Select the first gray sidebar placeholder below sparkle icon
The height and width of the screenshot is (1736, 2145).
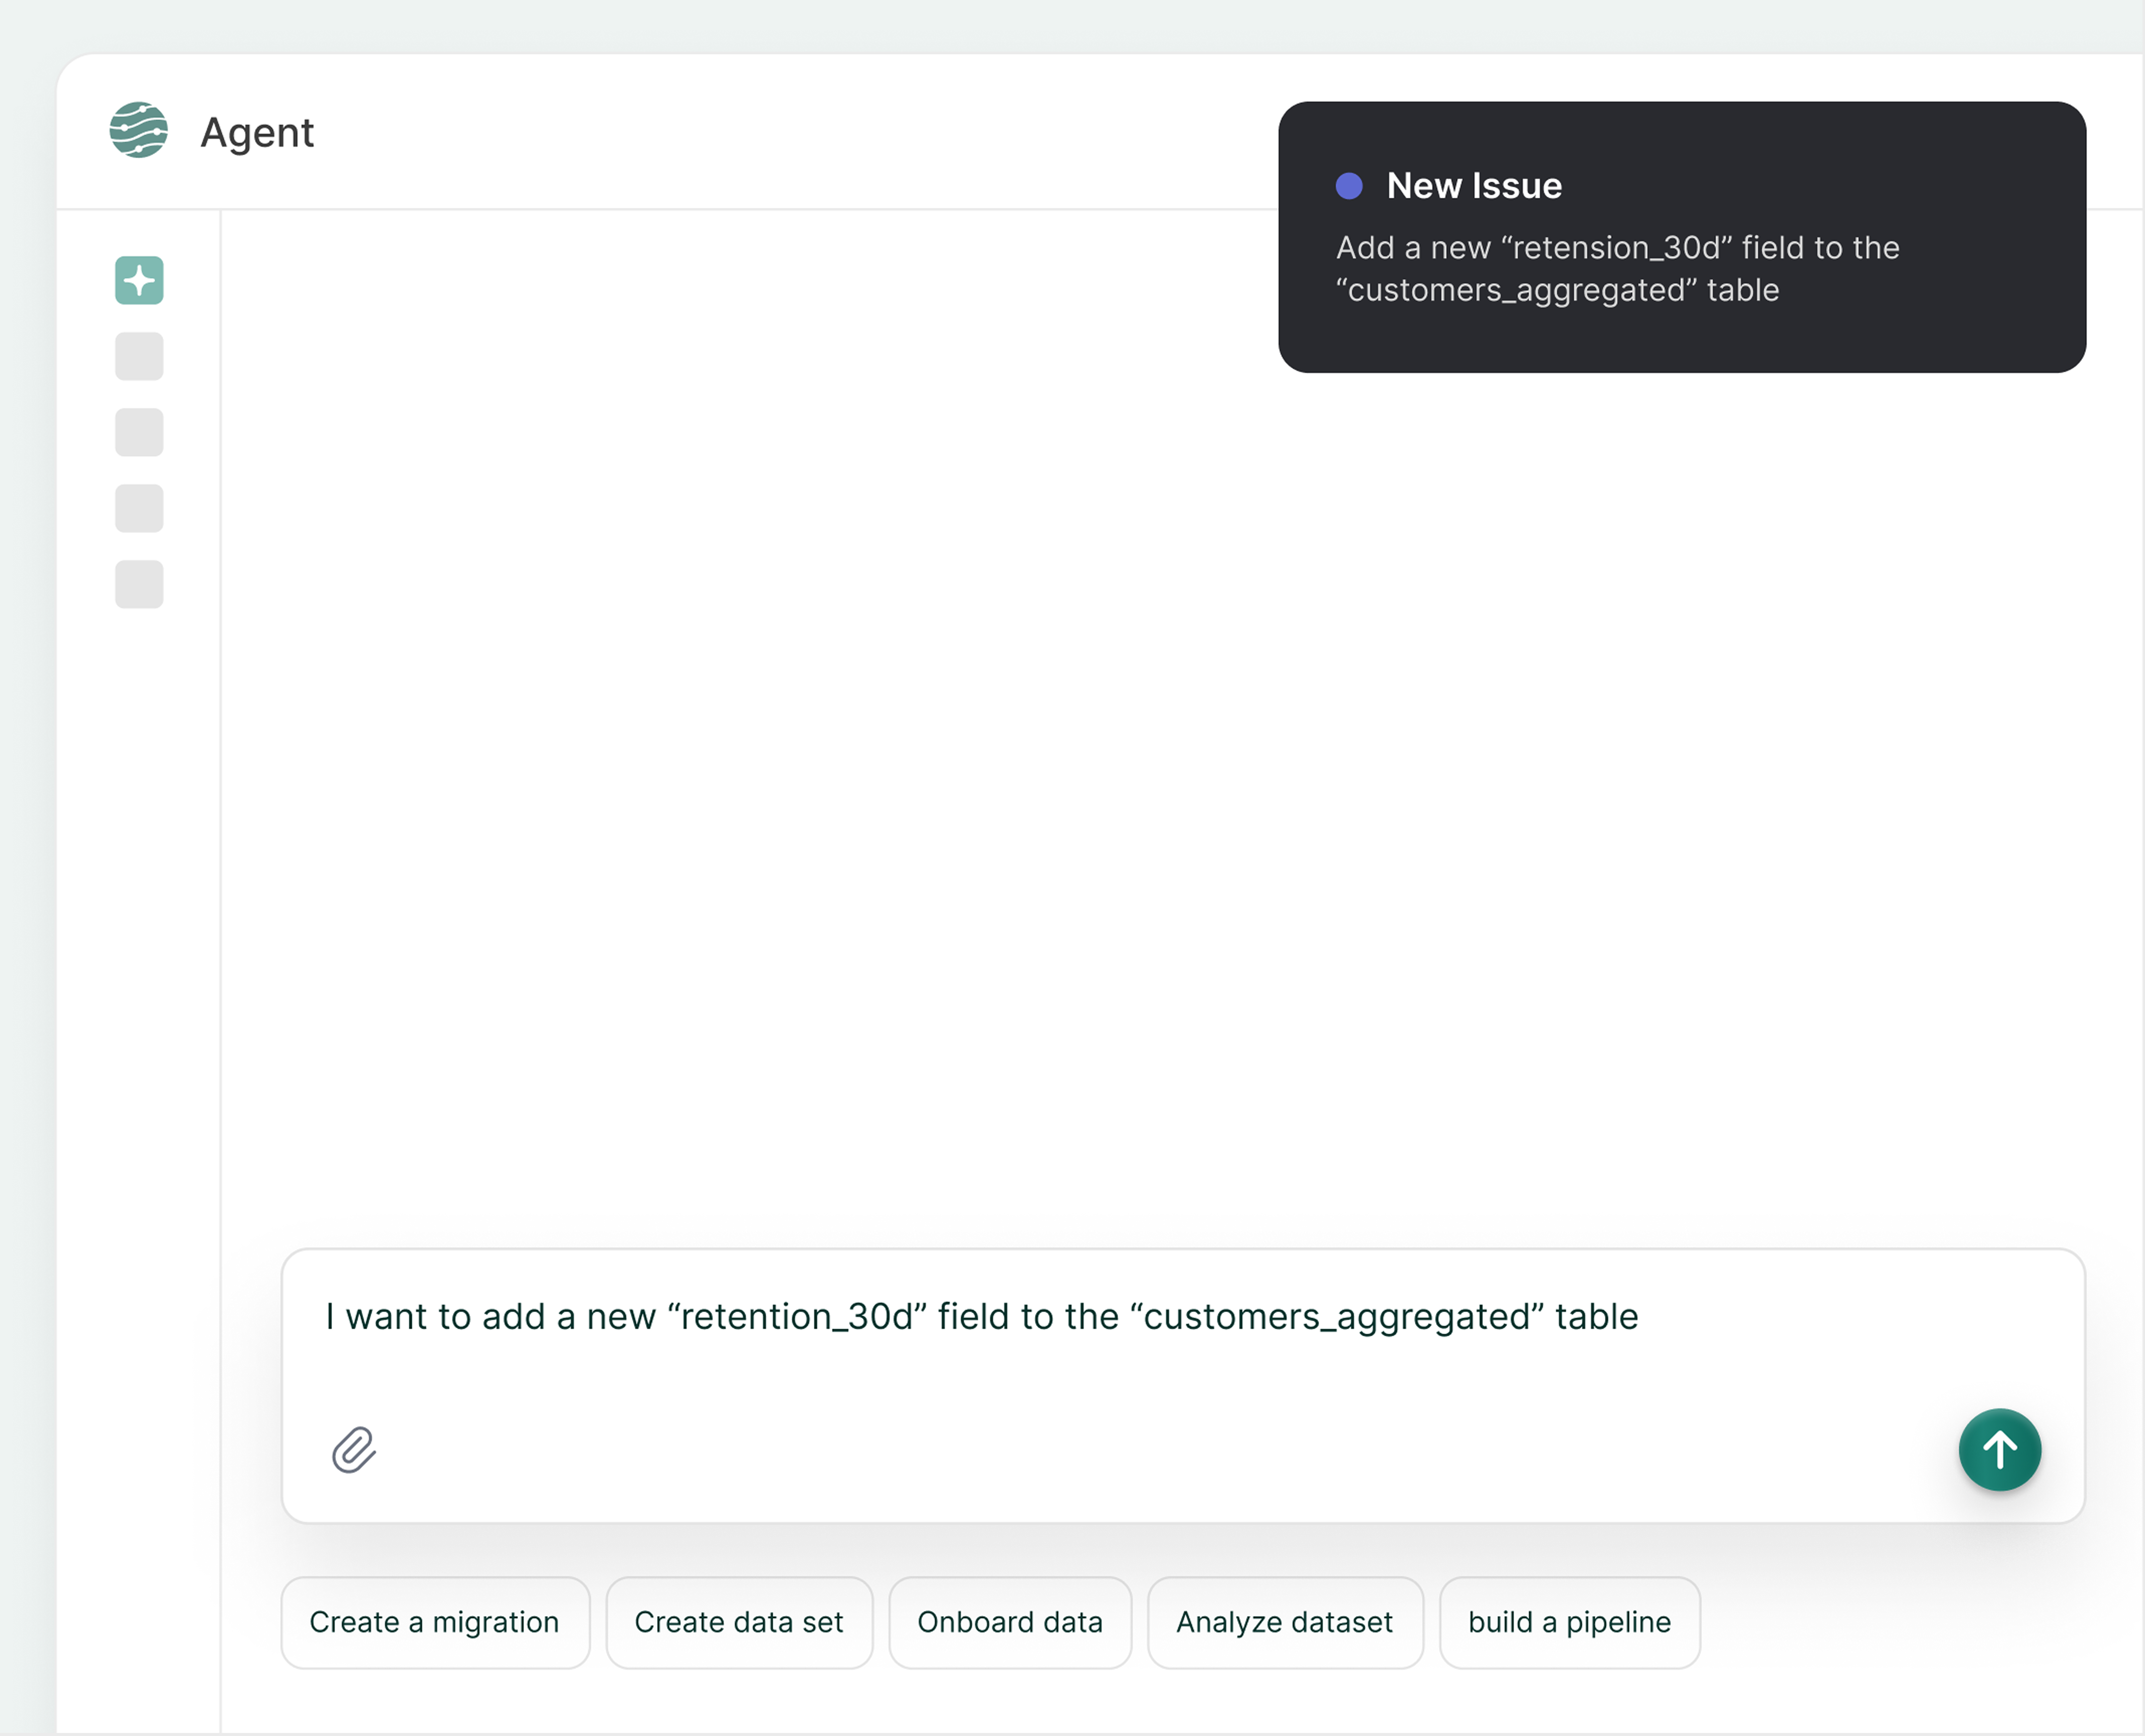[x=139, y=356]
